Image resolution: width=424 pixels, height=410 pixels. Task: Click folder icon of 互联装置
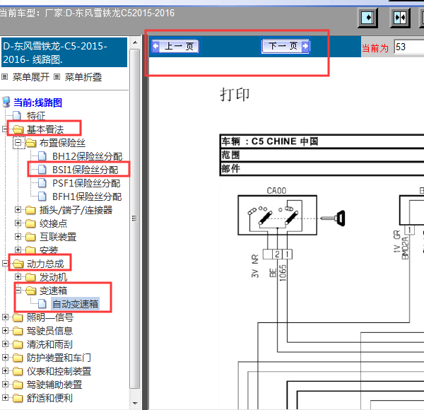[30, 237]
